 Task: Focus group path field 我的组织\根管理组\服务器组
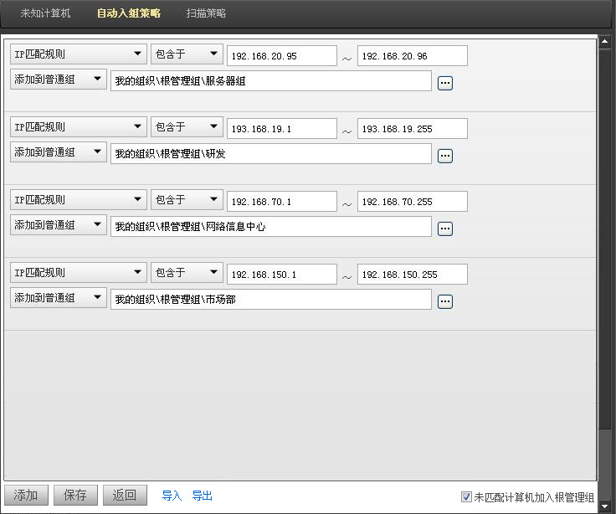coord(271,81)
